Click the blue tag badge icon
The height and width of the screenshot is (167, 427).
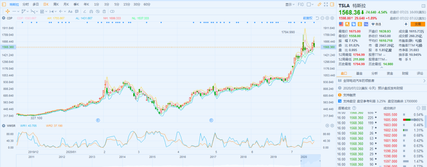353,24
